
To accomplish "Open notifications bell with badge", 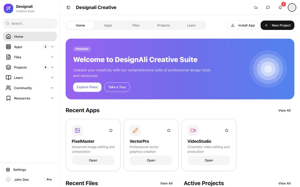I will coord(280,7).
